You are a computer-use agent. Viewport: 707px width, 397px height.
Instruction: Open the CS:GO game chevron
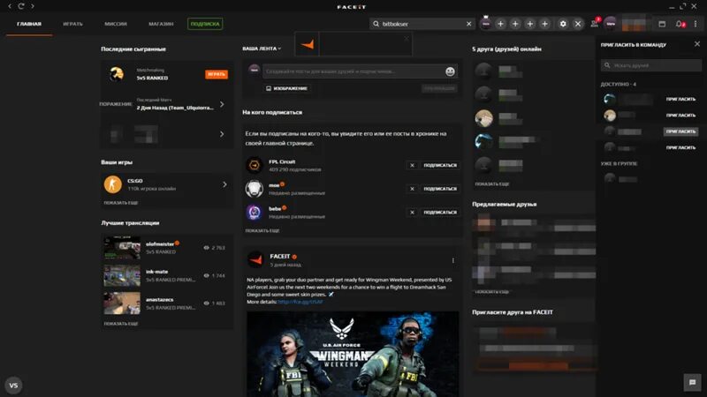click(x=224, y=184)
